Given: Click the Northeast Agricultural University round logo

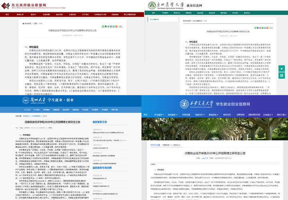Looking at the screenshot, I should (152, 6).
